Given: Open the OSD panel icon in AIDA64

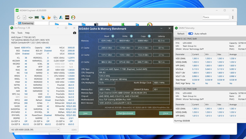Looking at the screenshot, I should [x=67, y=17].
